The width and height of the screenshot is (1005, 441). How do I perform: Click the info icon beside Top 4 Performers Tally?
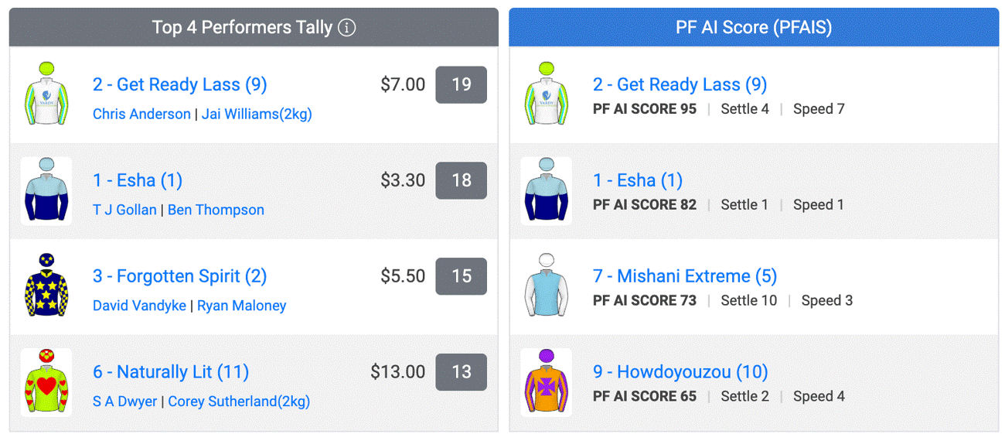[347, 28]
